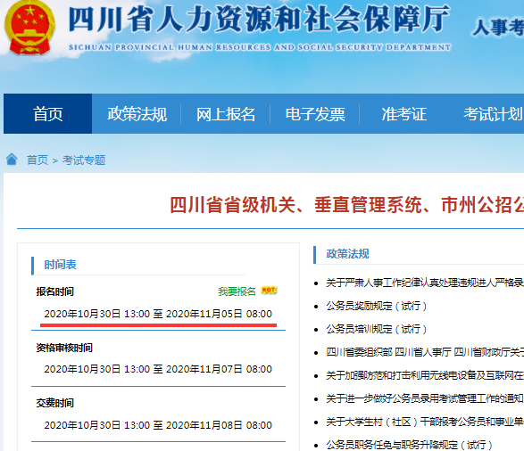Click the HOT badge next to 我要报名
The width and height of the screenshot is (524, 451).
tap(269, 291)
